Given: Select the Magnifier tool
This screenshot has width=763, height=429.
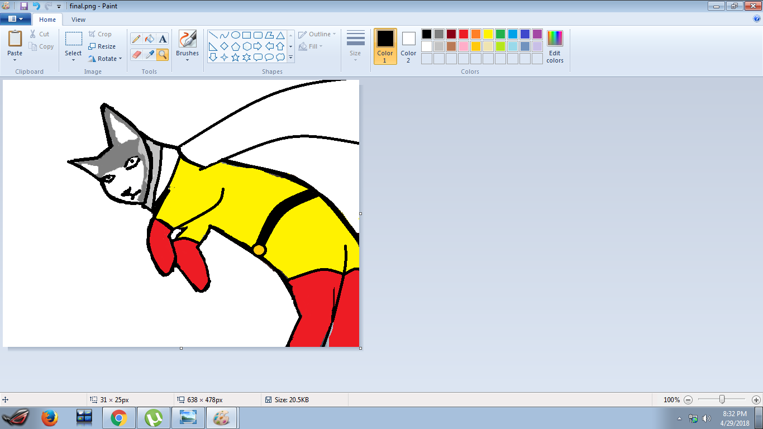Looking at the screenshot, I should point(163,54).
